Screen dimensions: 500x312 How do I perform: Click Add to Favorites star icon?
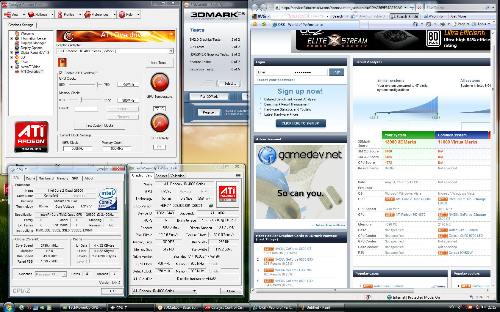(x=264, y=24)
